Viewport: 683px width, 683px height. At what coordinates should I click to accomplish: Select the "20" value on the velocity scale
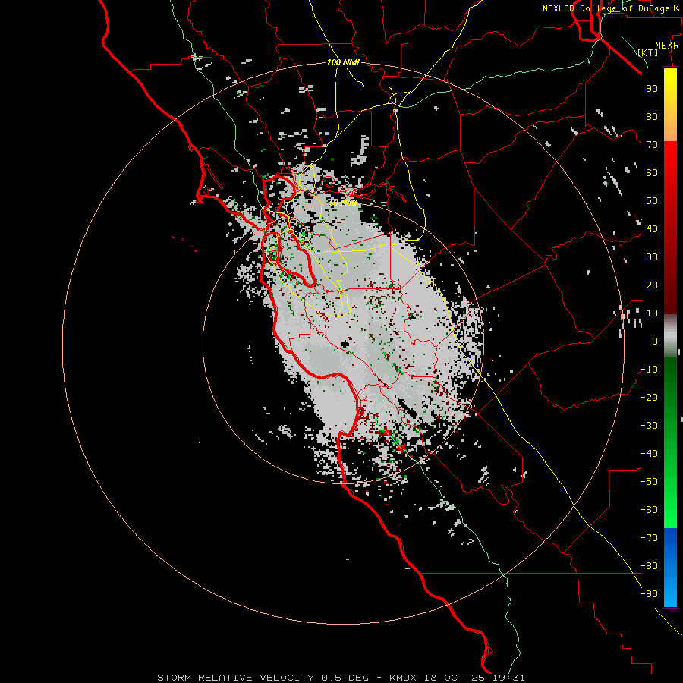pyautogui.click(x=652, y=285)
